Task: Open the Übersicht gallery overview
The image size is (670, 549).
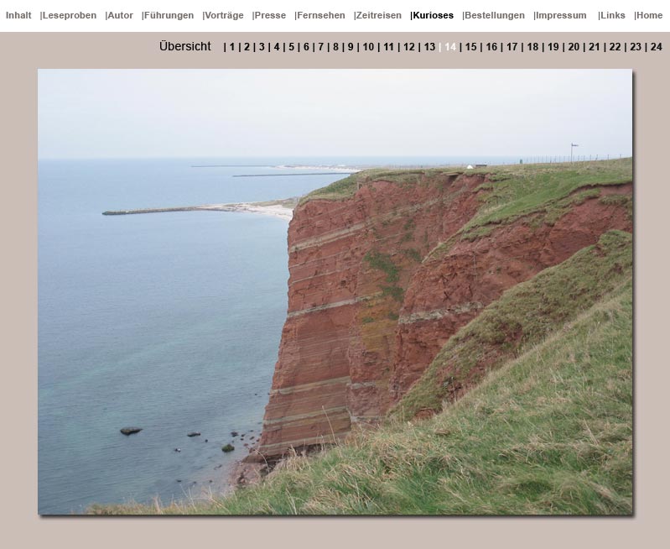Action: pyautogui.click(x=185, y=47)
